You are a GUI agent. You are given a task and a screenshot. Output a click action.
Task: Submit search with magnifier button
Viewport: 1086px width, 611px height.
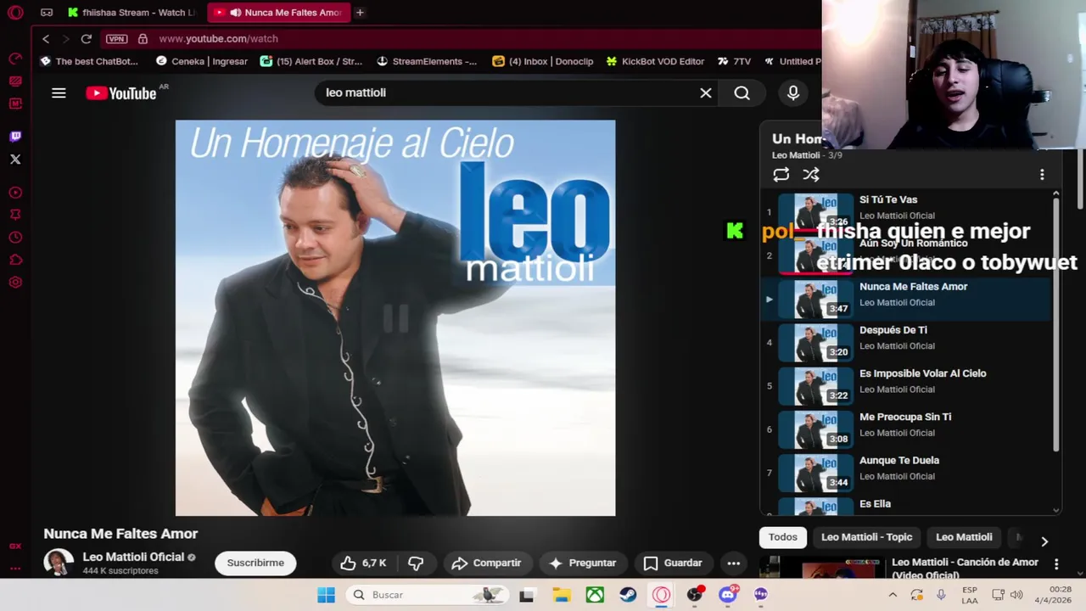pos(742,93)
